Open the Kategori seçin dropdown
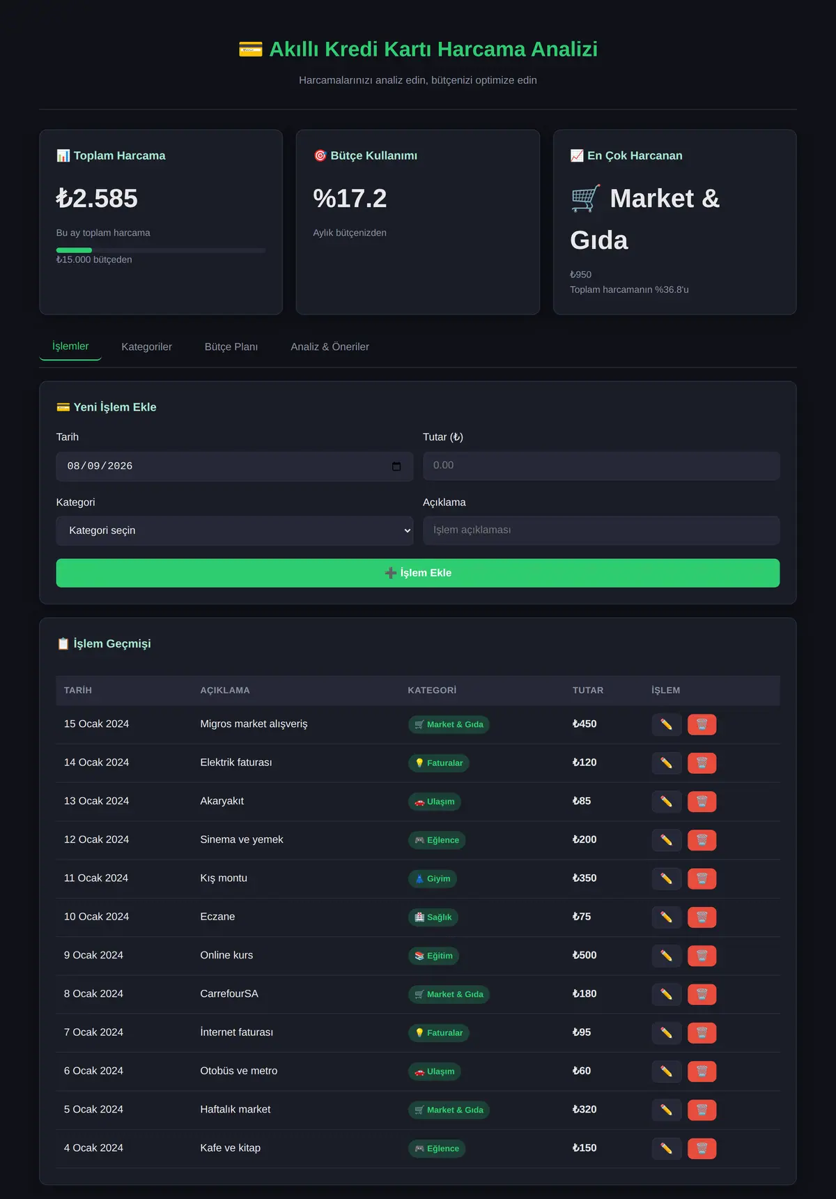 click(235, 530)
